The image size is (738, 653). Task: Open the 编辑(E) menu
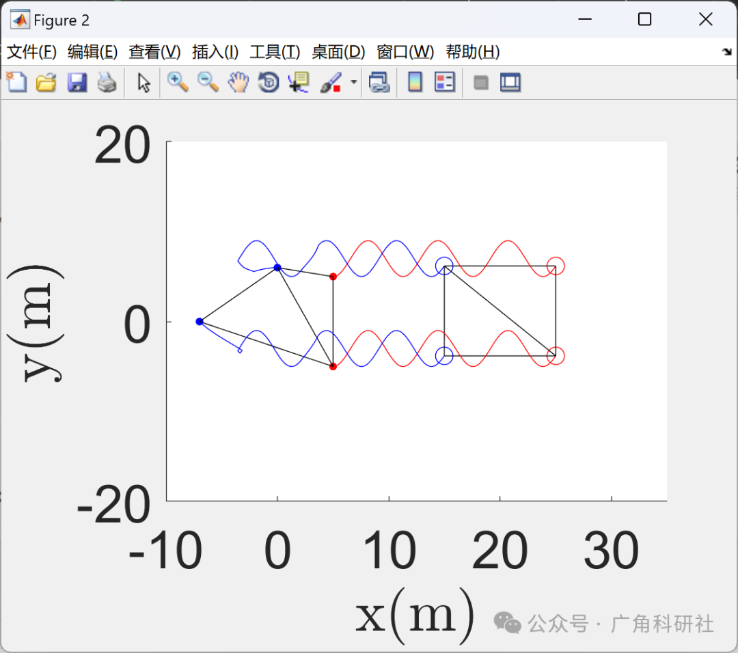[93, 52]
